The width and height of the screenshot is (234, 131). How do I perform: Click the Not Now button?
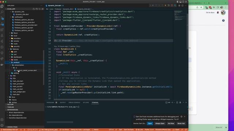[x=171, y=123]
